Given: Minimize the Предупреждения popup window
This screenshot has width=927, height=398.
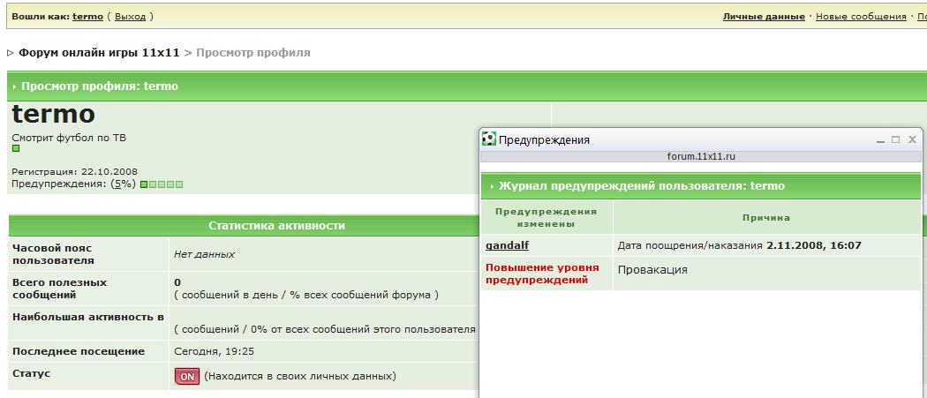Looking at the screenshot, I should 879,139.
